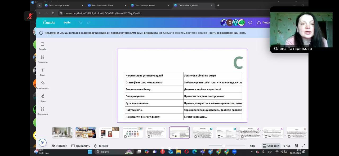Viewport: 339px width, 156px height.
Task: Select page 7 Measurable thumbnail
Action: coord(203,133)
